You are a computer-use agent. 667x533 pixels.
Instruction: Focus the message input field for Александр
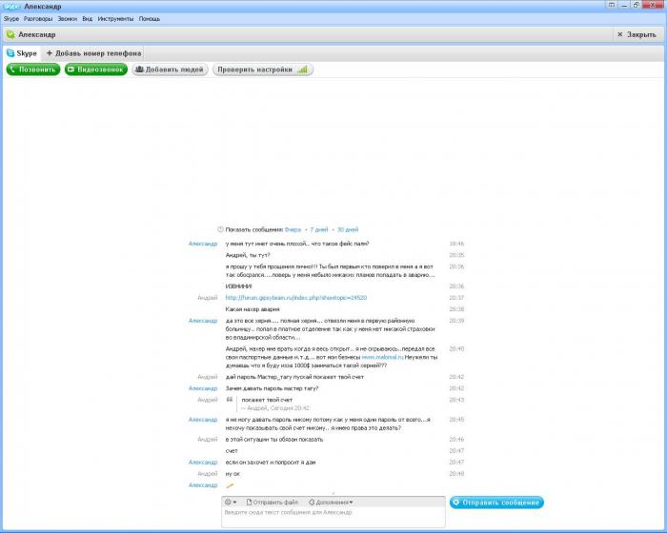click(333, 517)
